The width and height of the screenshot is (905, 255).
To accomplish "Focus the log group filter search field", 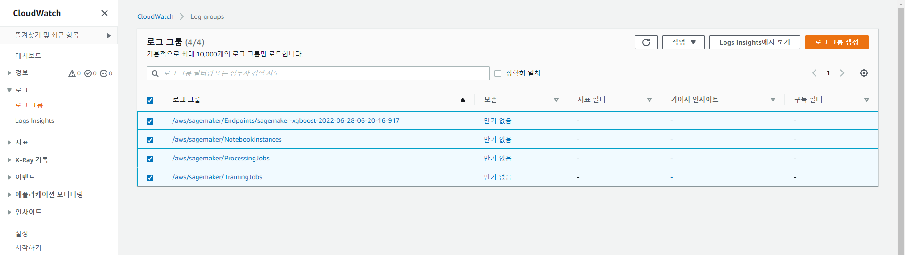I will [318, 73].
